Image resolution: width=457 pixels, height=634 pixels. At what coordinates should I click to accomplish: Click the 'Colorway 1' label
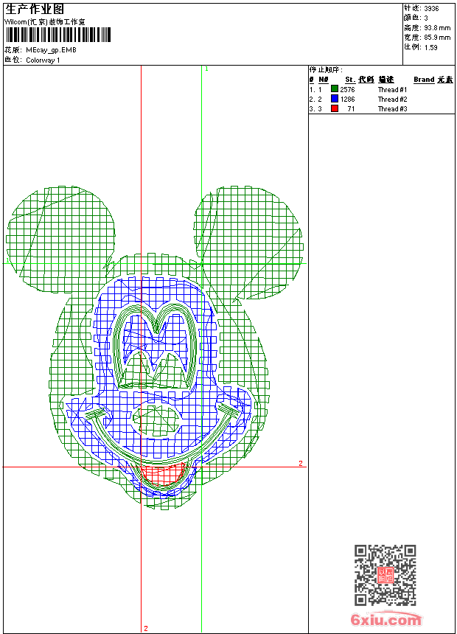(43, 60)
